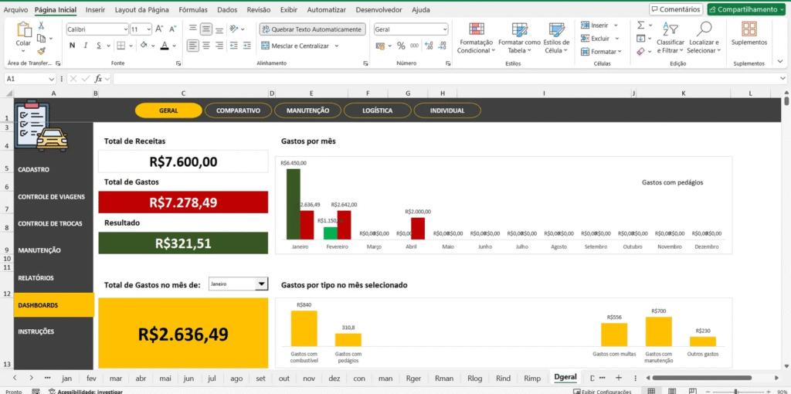The image size is (791, 394).
Task: Expand the Calibri font name dropdown
Action: tap(124, 29)
